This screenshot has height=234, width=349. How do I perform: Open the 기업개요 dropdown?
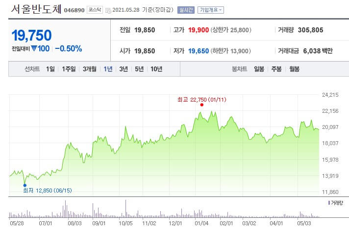click(211, 10)
